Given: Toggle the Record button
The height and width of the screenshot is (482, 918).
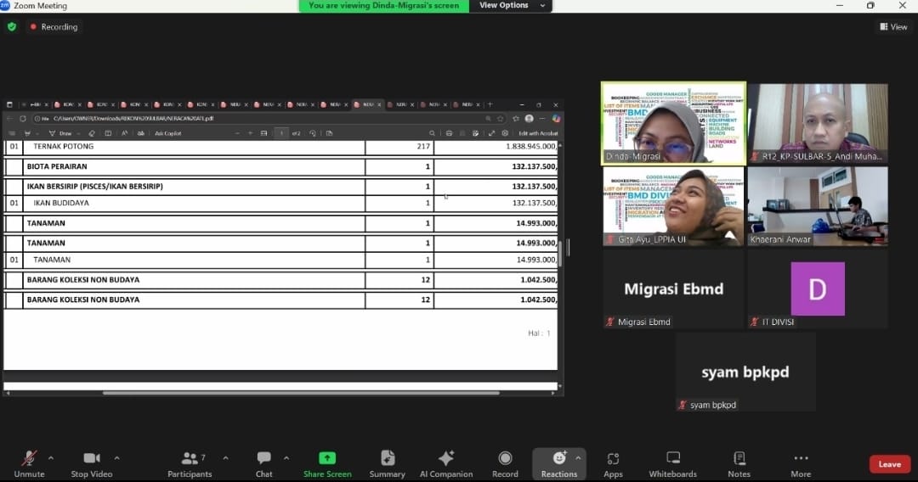Looking at the screenshot, I should coord(505,463).
